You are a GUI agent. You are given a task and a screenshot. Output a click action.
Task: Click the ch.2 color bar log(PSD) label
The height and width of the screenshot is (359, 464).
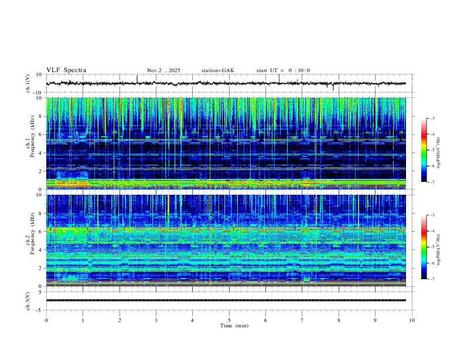click(x=439, y=249)
